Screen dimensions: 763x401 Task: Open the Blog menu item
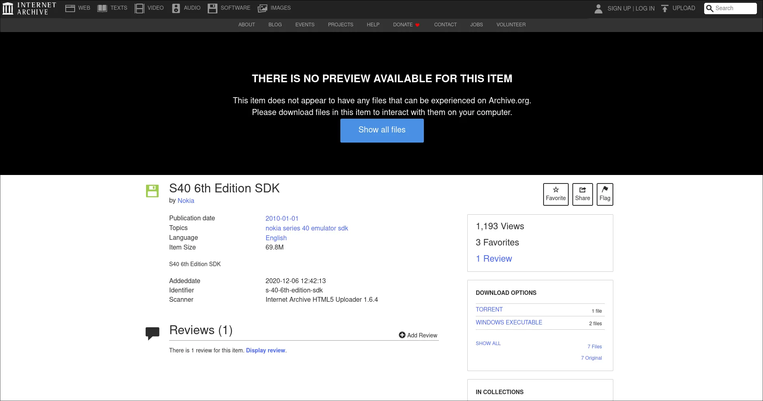pyautogui.click(x=275, y=25)
